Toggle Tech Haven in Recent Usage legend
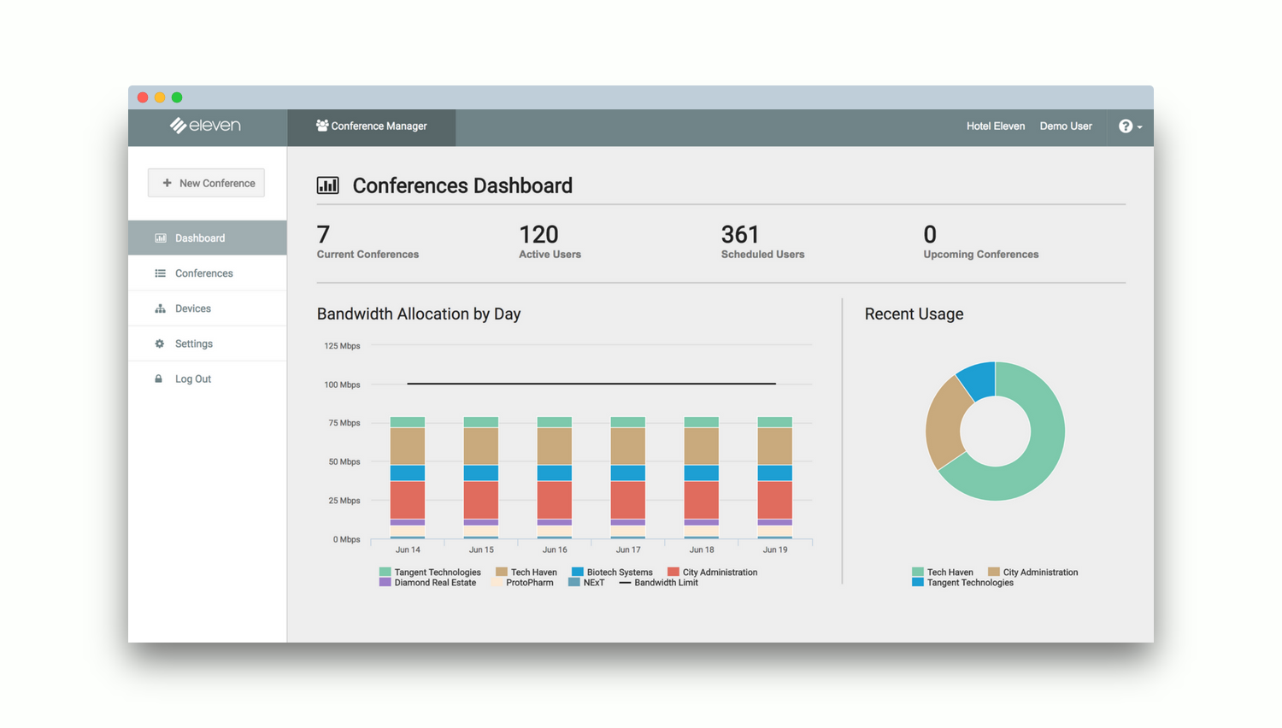Viewport: 1282px width, 728px height. [943, 572]
